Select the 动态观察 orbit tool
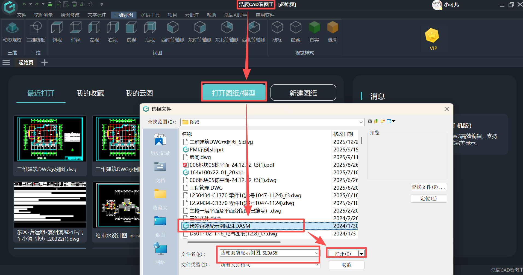This screenshot has width=523, height=275. 12,32
